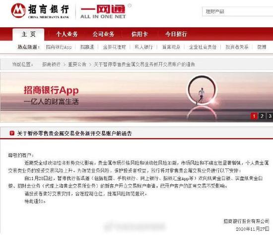Open the 今日招行 menu
Viewport: 273px width, 237px height.
176,34
